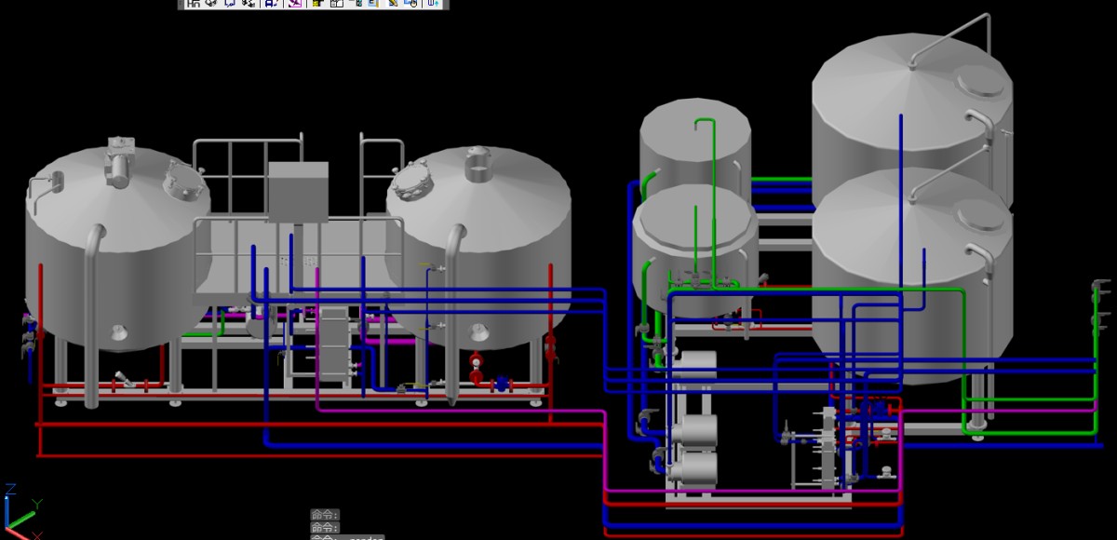Click the toolbar icon with cyan up arrow
This screenshot has height=540, width=1117.
point(434,4)
